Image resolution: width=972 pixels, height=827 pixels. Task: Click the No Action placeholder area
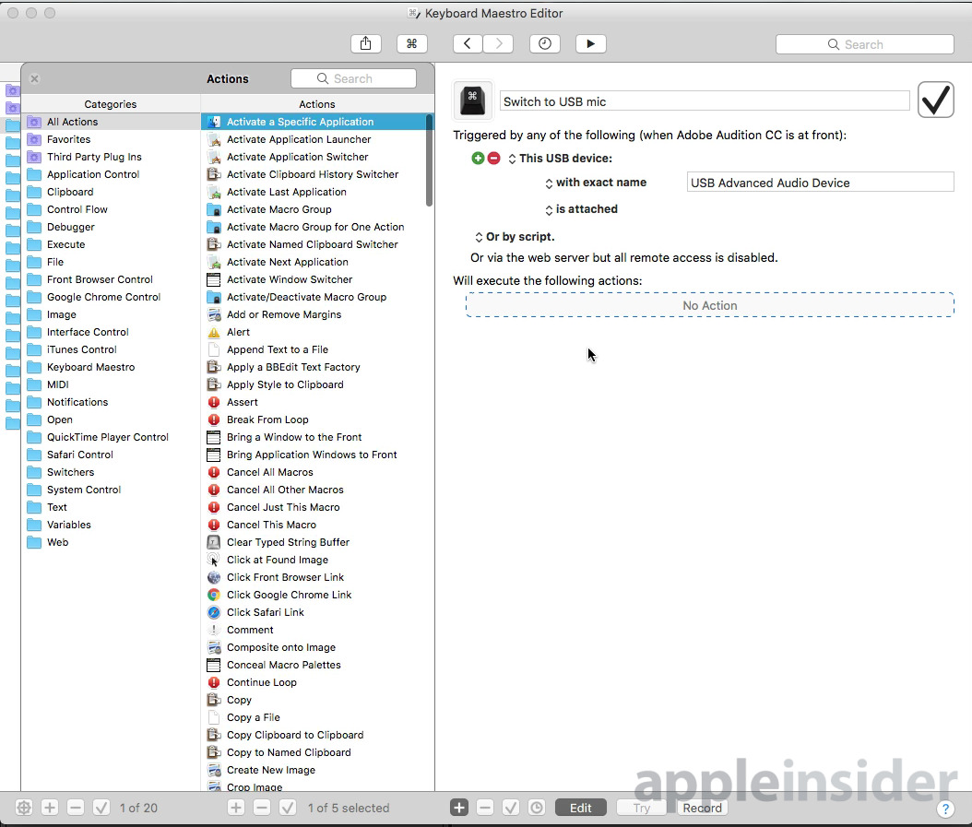tap(710, 305)
